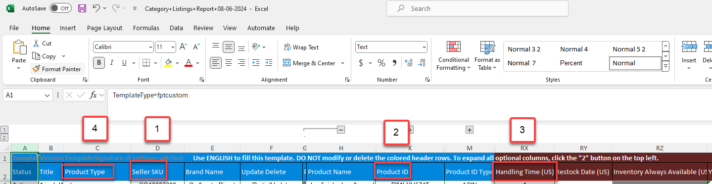Undo the last action
Image resolution: width=712 pixels, height=184 pixels.
[96, 8]
